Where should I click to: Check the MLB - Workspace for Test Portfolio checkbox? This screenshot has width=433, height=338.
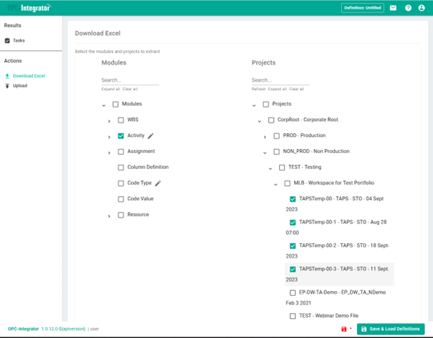pyautogui.click(x=288, y=183)
